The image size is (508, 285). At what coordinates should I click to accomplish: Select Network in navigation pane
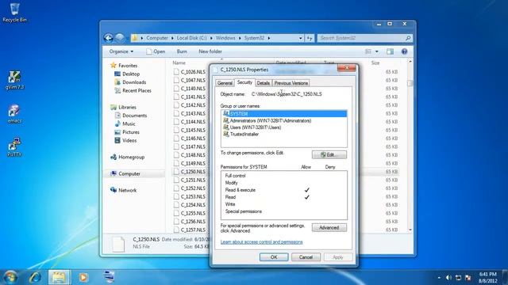(127, 190)
